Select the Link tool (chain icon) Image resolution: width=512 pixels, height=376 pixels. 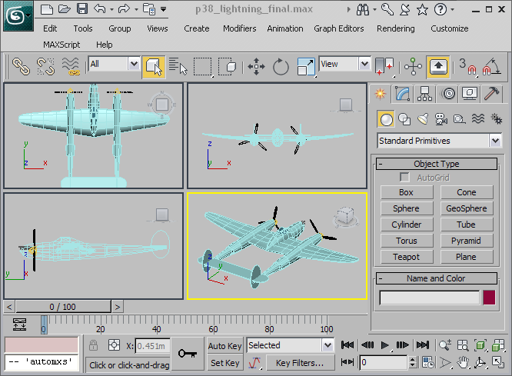pyautogui.click(x=21, y=66)
